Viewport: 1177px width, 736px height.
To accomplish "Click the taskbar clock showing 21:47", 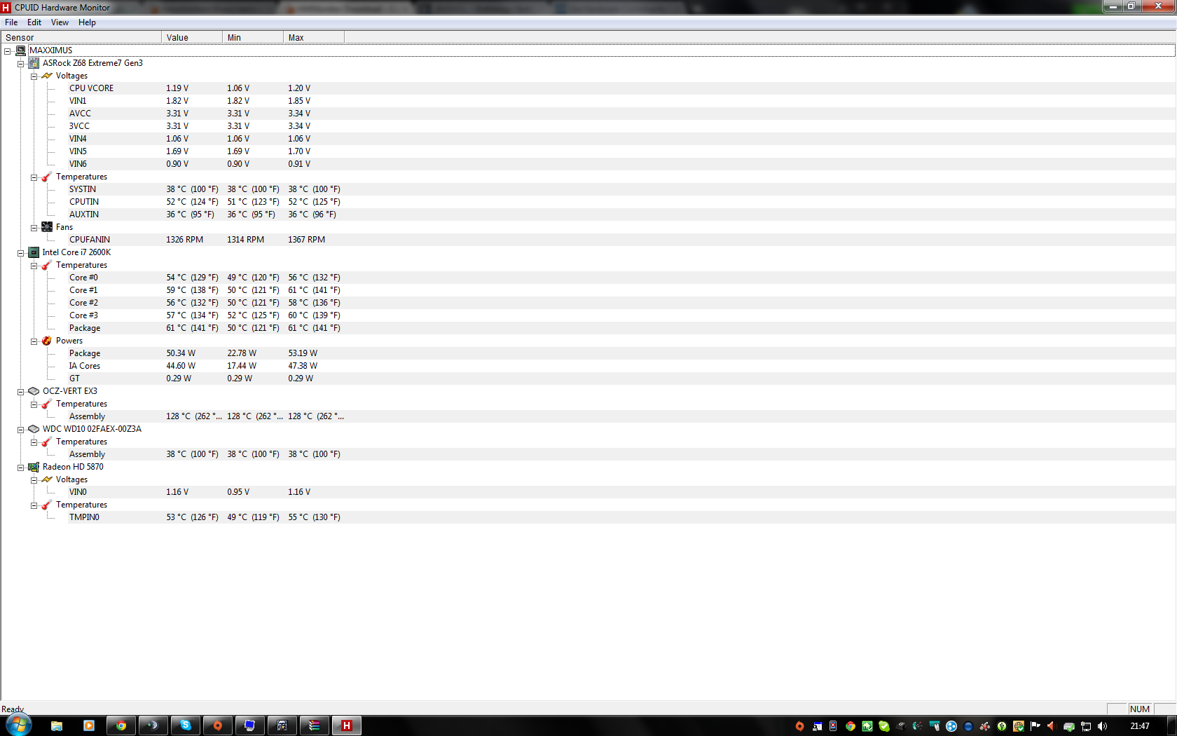I will pyautogui.click(x=1140, y=726).
